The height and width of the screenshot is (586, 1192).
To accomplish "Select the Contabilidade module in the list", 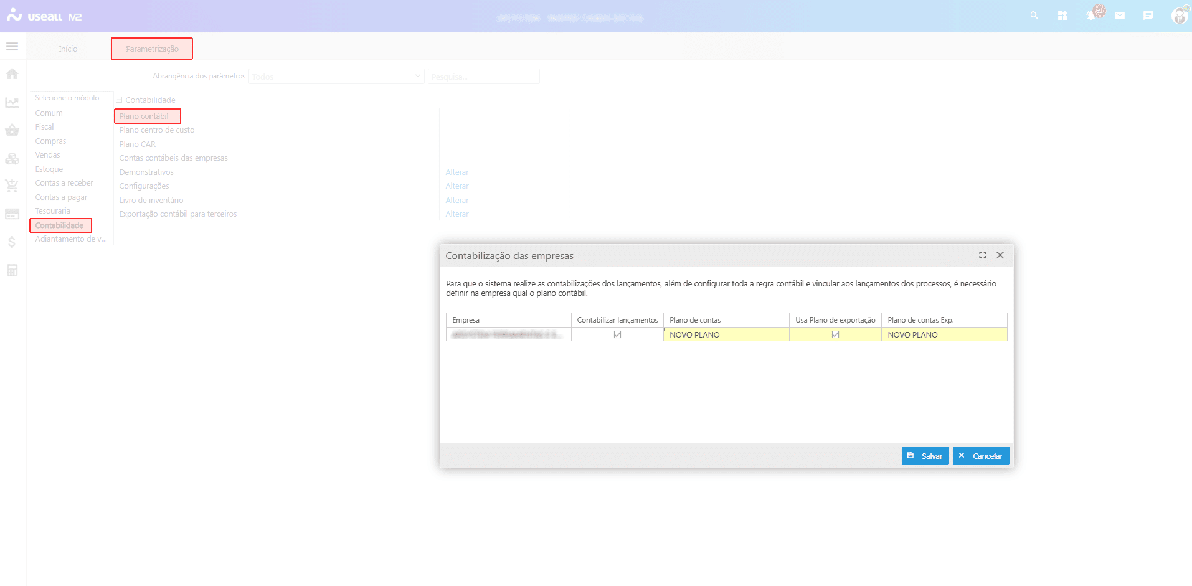I will pos(60,225).
